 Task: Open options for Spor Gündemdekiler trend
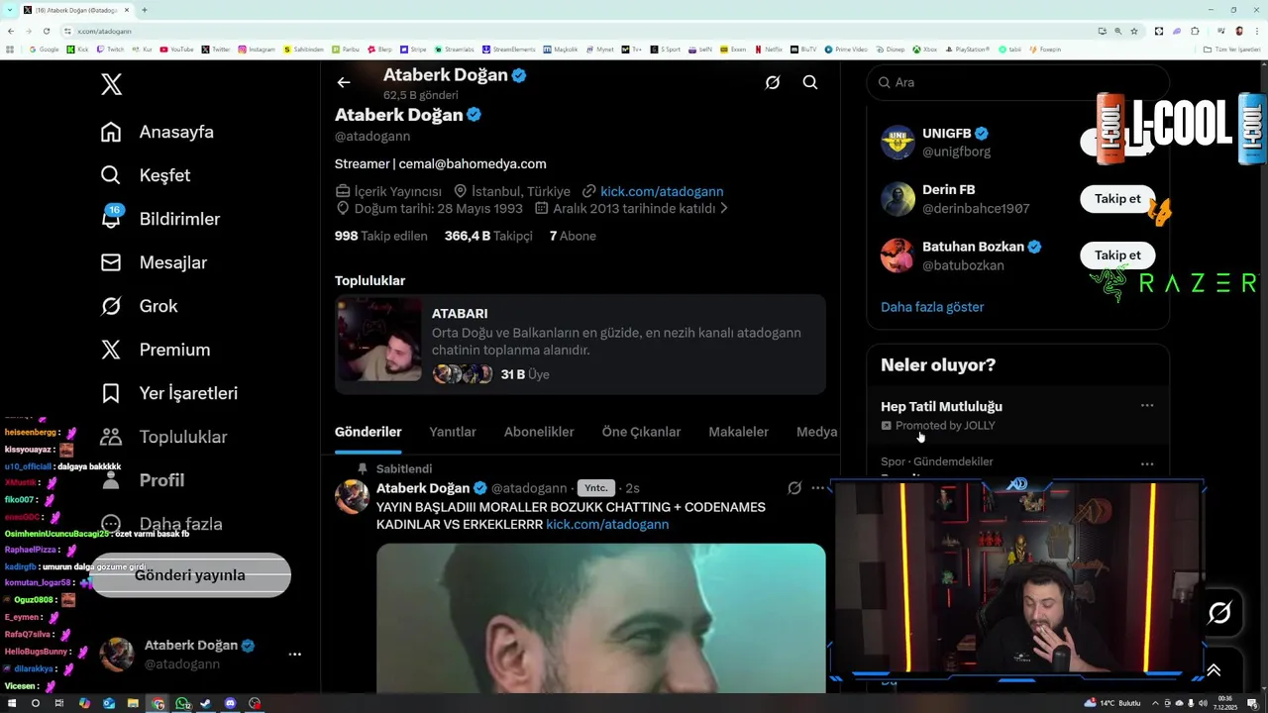click(x=1147, y=463)
